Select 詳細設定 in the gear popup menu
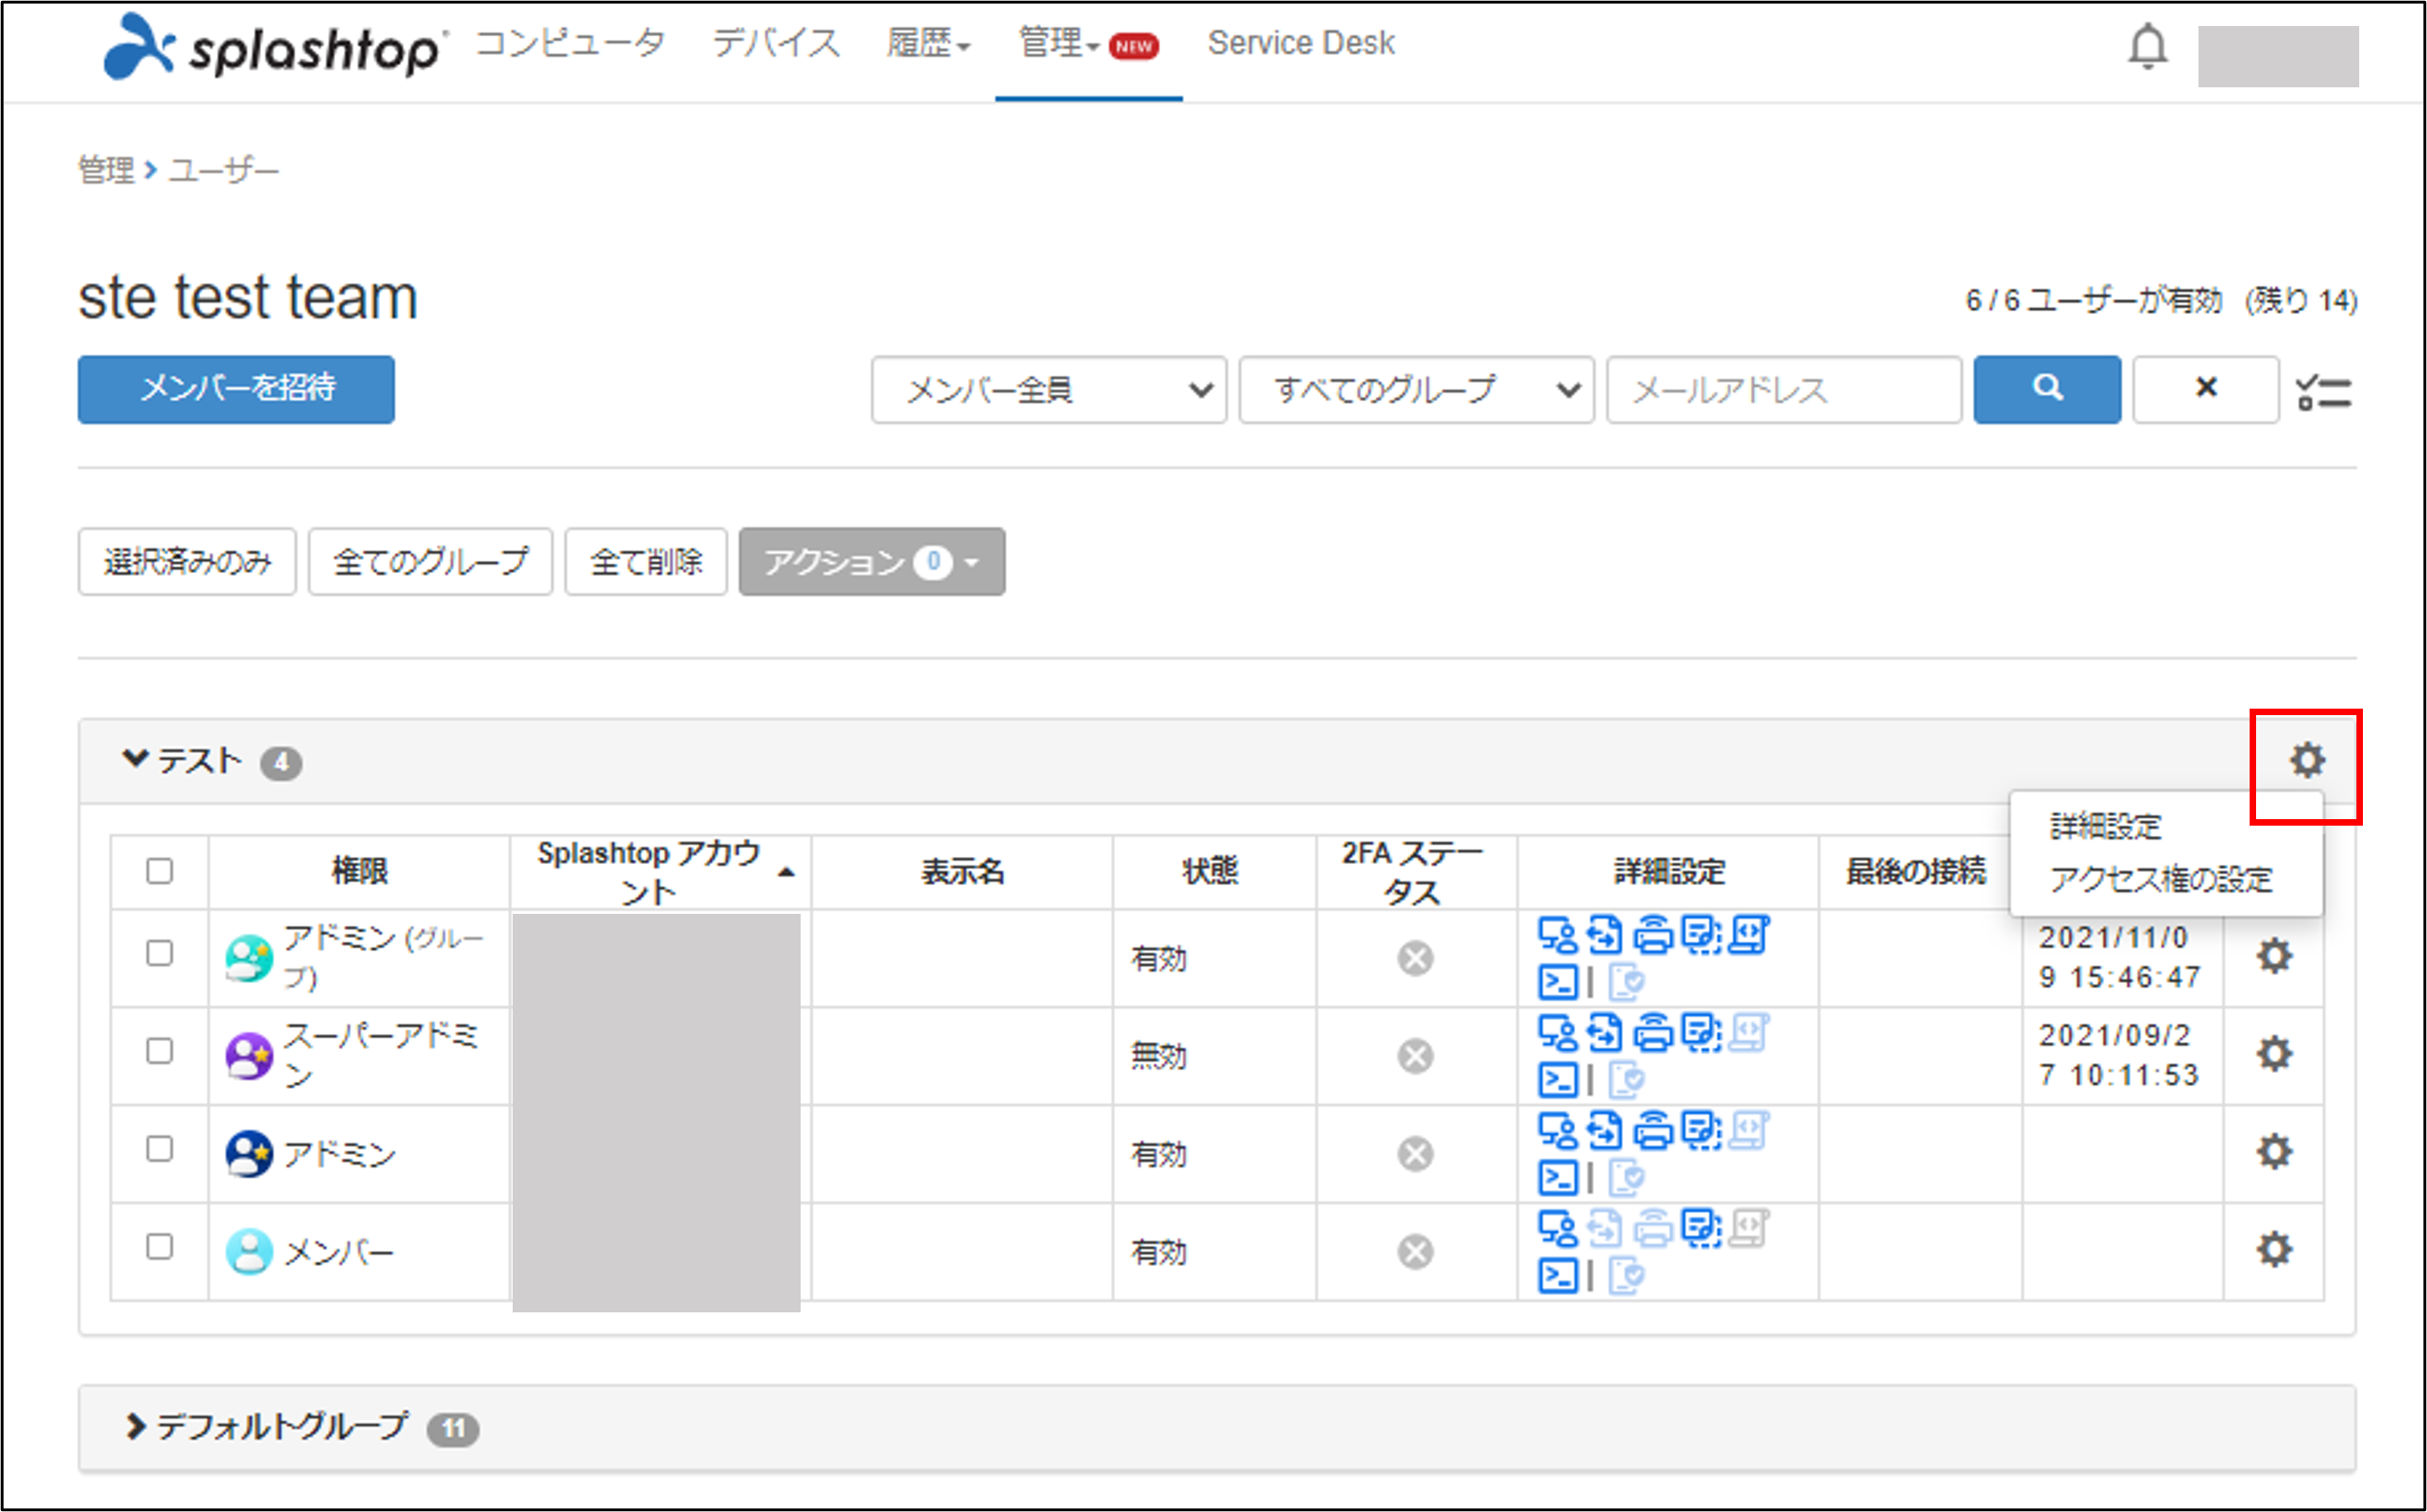Screen dimensions: 2427x1512 [x=2105, y=826]
